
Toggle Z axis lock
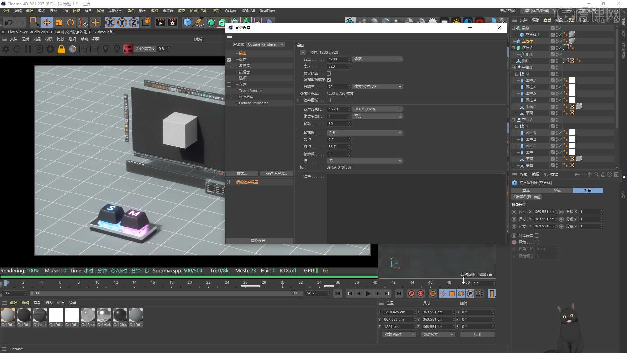pyautogui.click(x=134, y=22)
